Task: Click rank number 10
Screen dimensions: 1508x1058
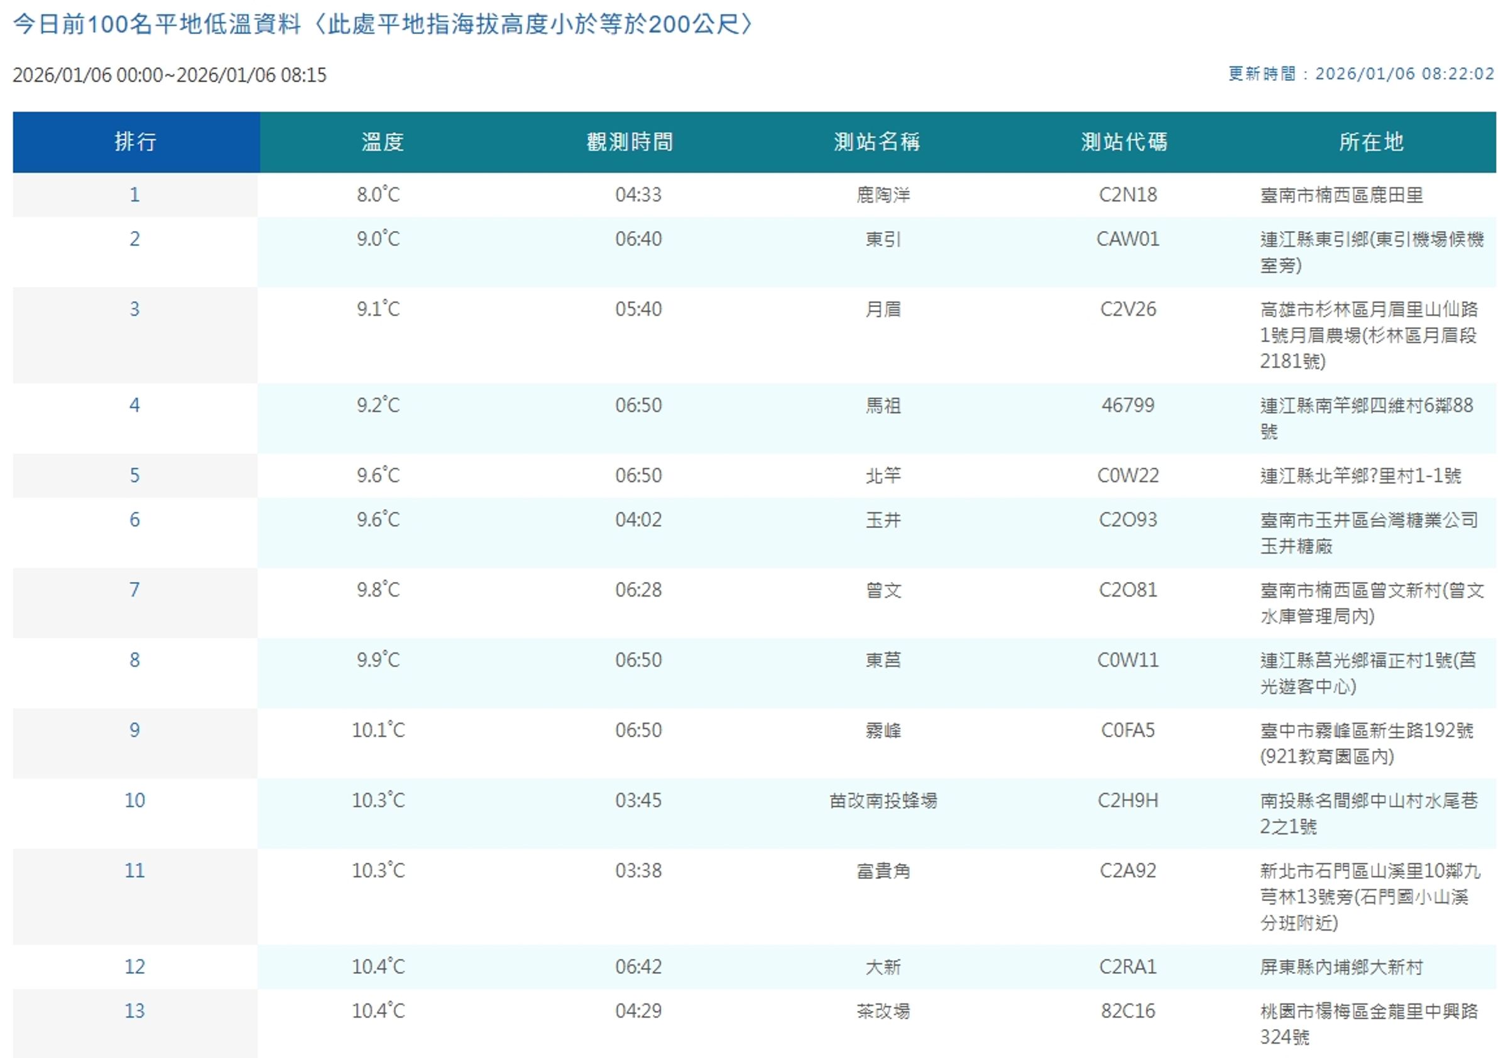Action: [134, 801]
